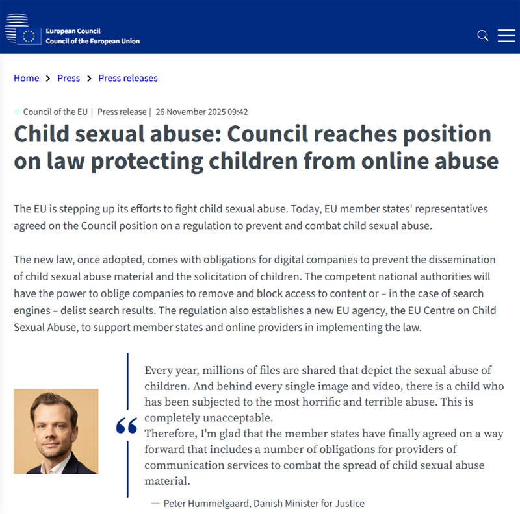Click the large blue quotation mark icon

[x=127, y=426]
